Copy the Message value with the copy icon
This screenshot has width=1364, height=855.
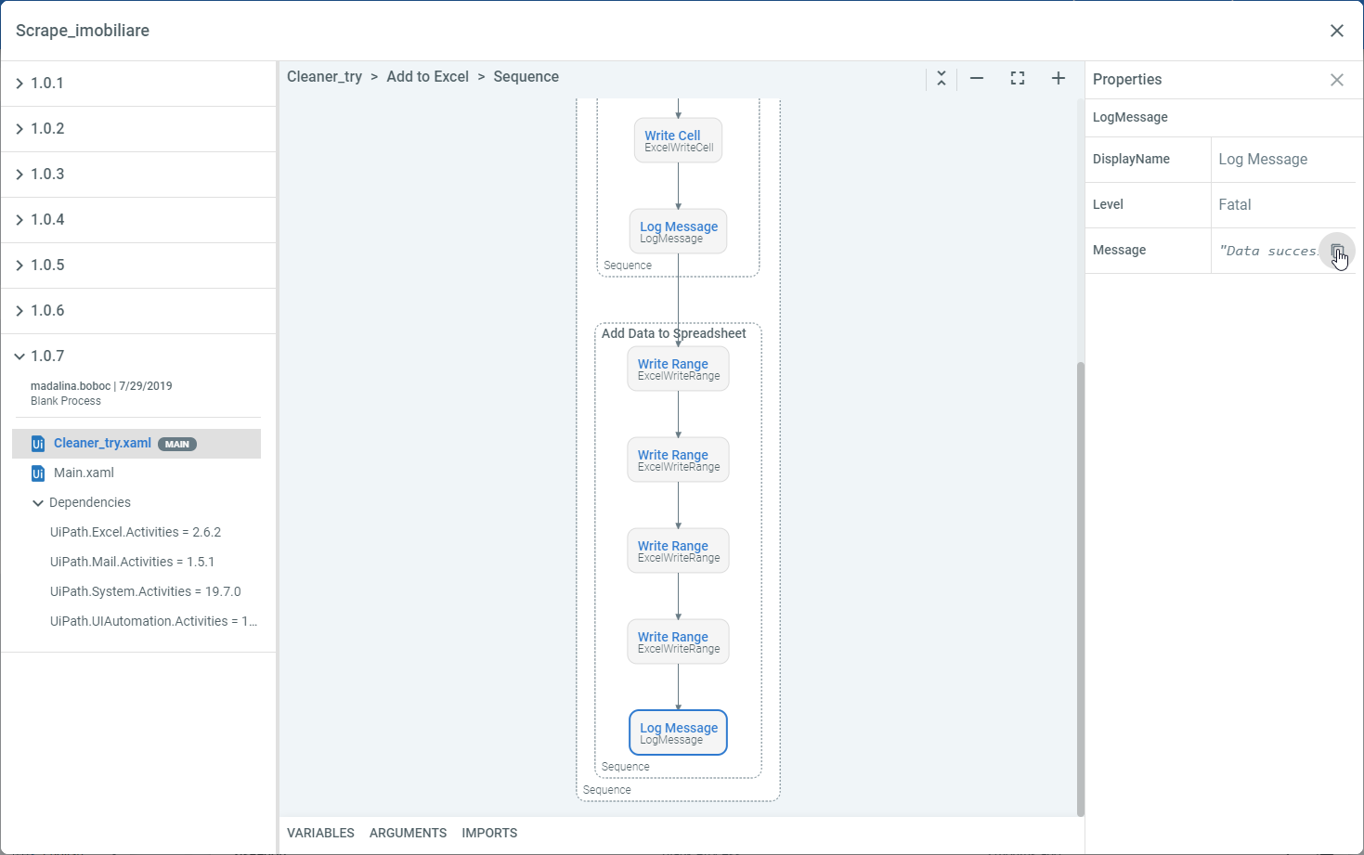1337,251
